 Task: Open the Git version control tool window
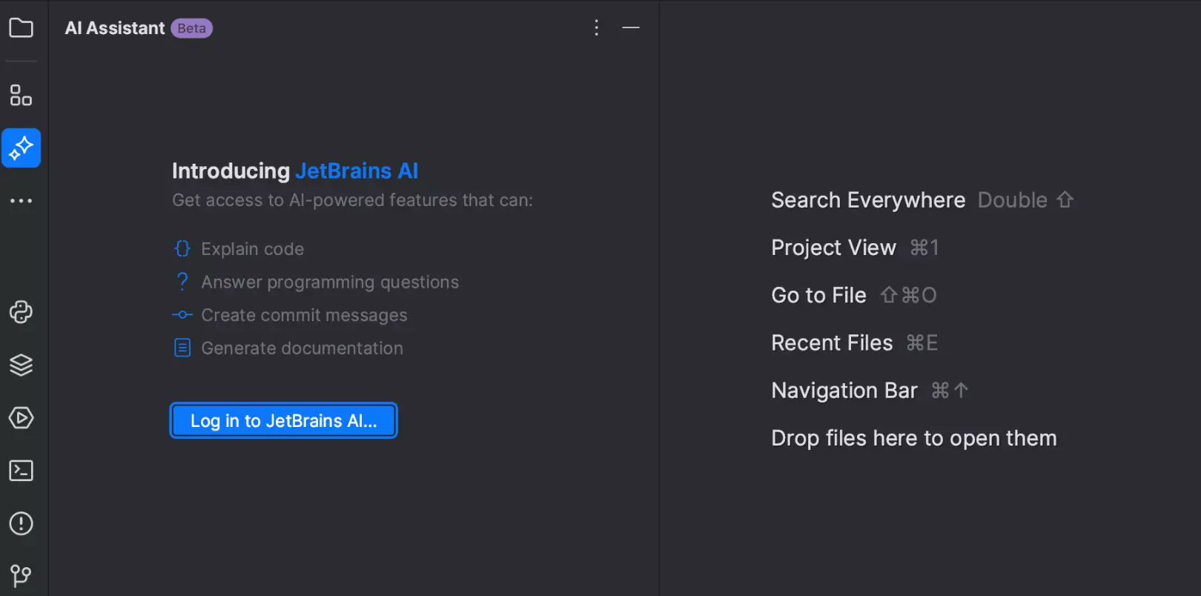tap(21, 575)
